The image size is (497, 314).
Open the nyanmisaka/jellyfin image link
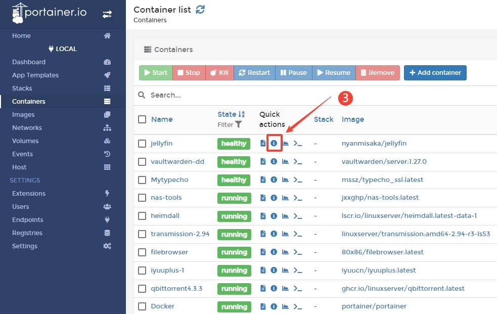[x=374, y=143]
